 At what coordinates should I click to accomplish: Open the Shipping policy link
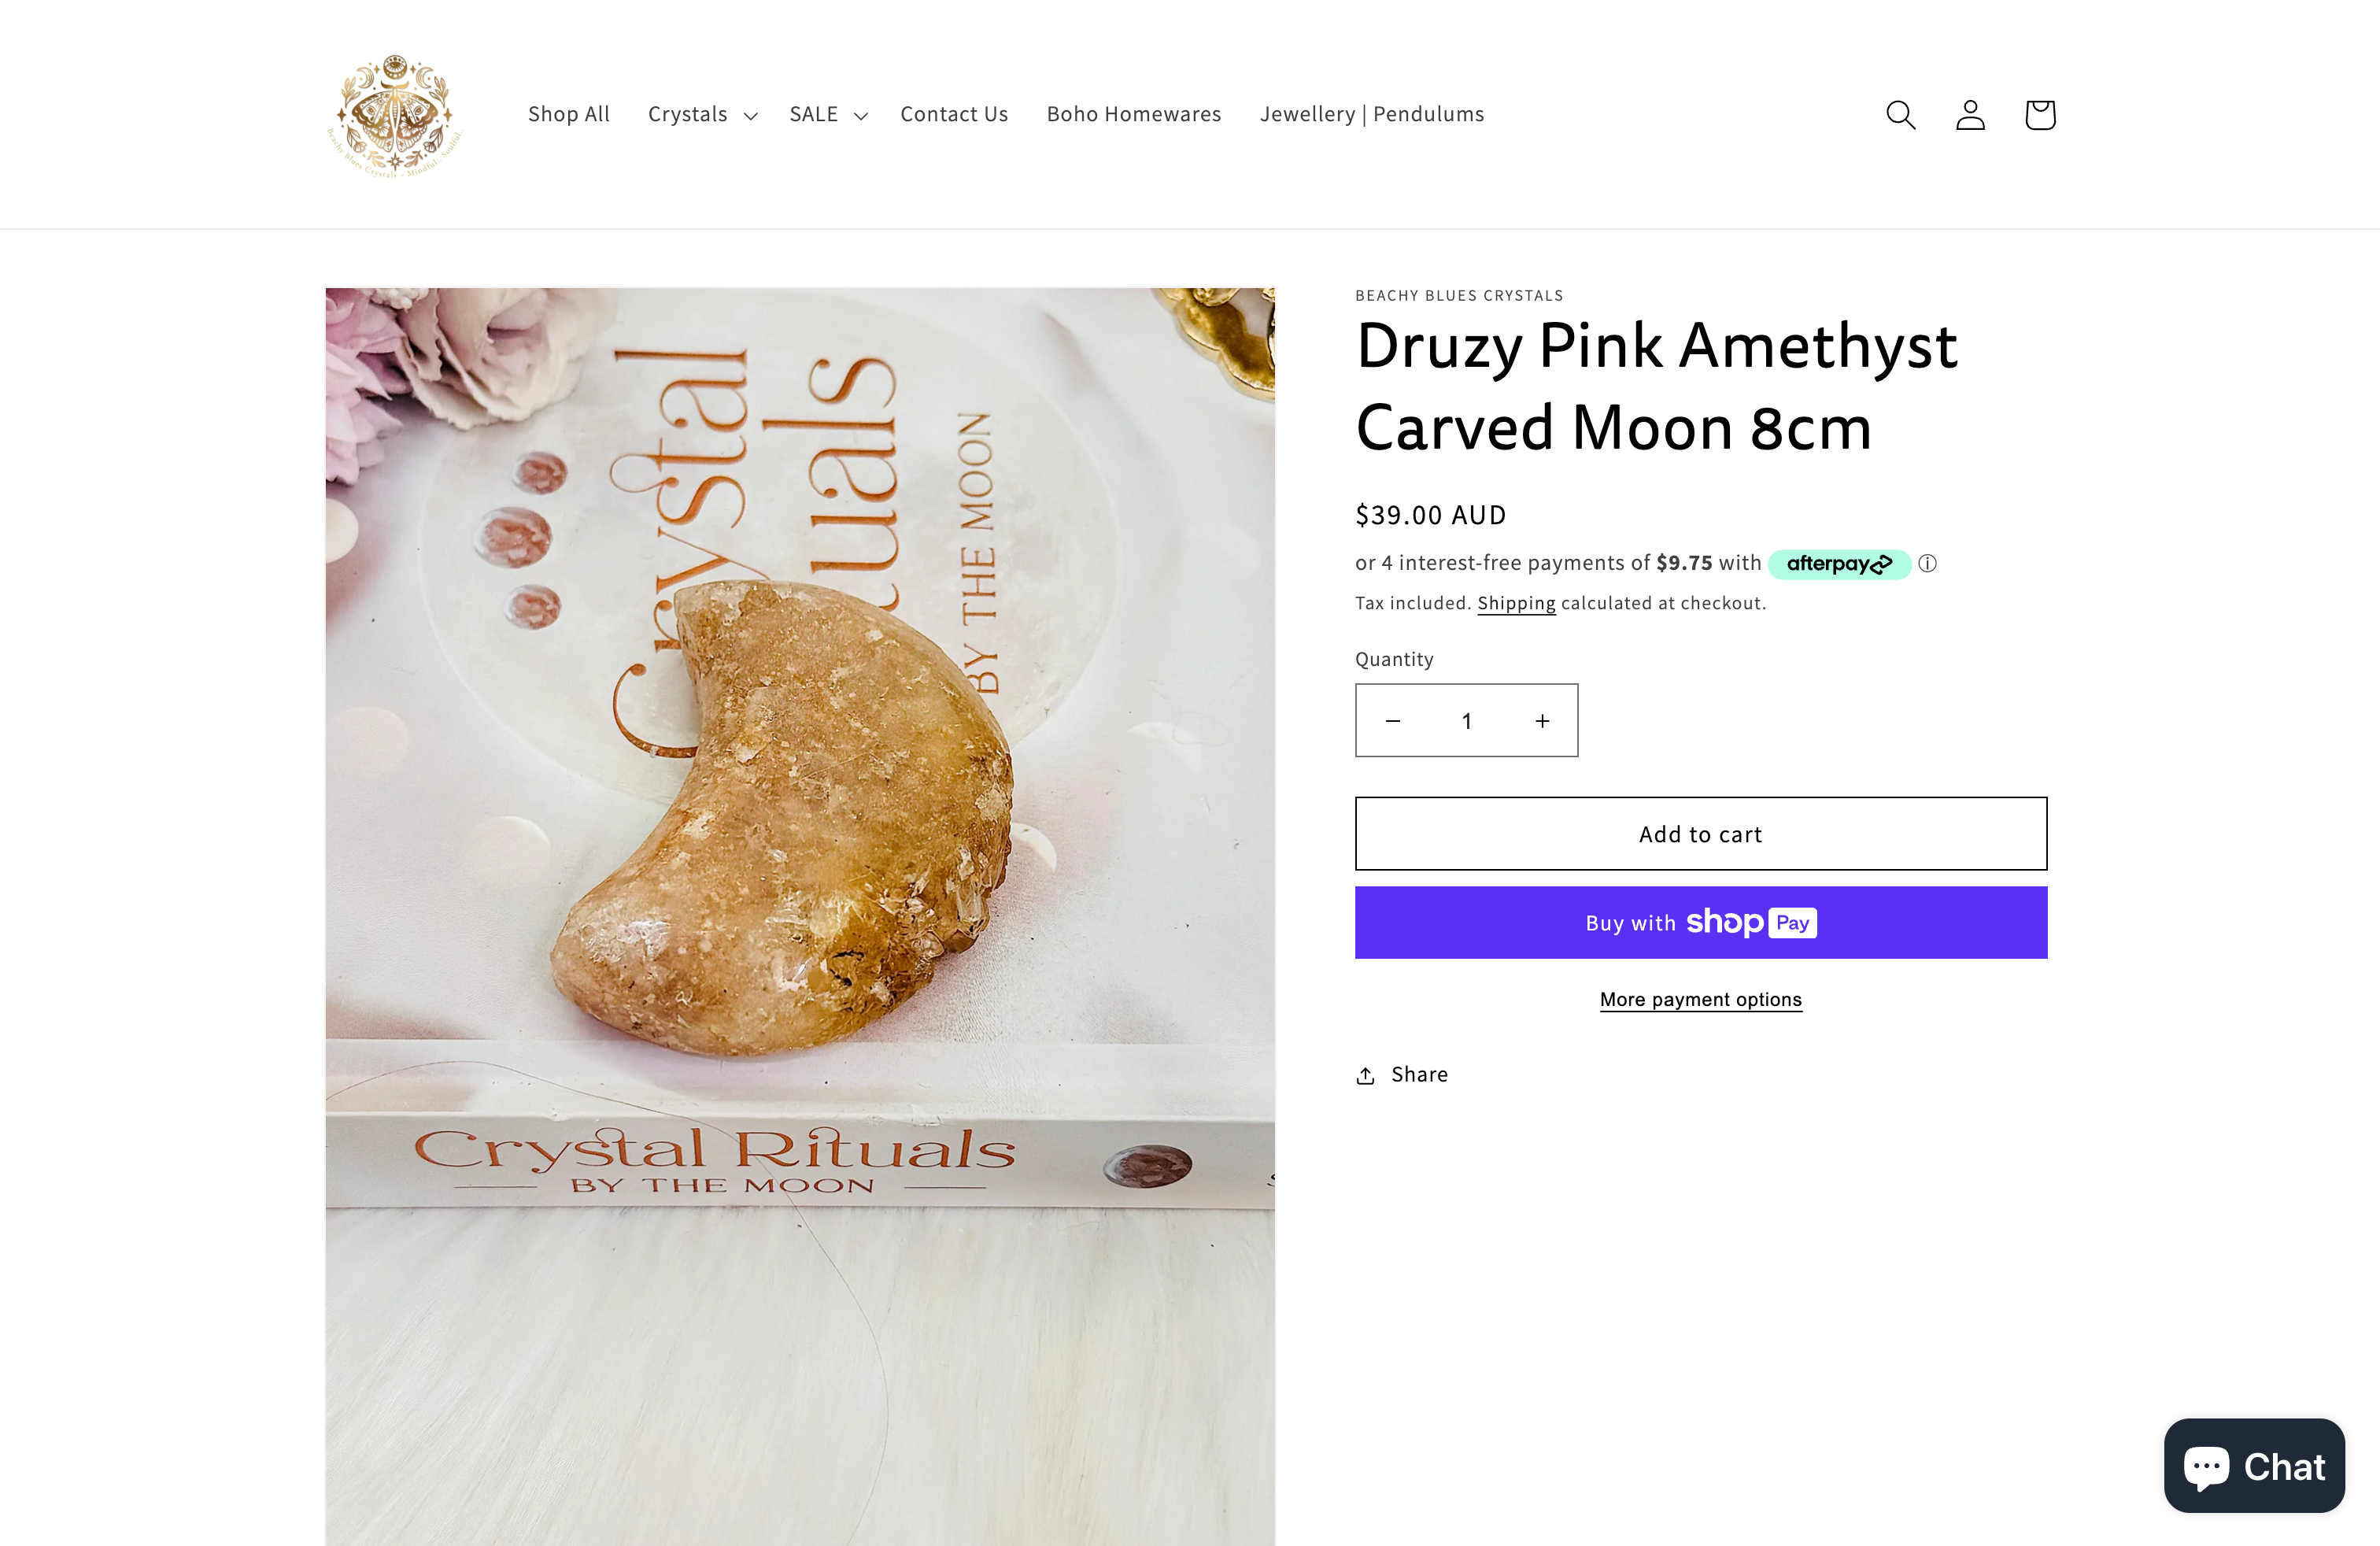(x=1516, y=603)
